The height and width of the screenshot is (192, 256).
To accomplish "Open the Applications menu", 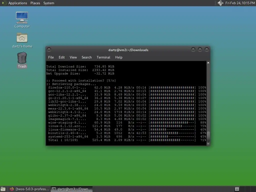I will pyautogui.click(x=18, y=3).
